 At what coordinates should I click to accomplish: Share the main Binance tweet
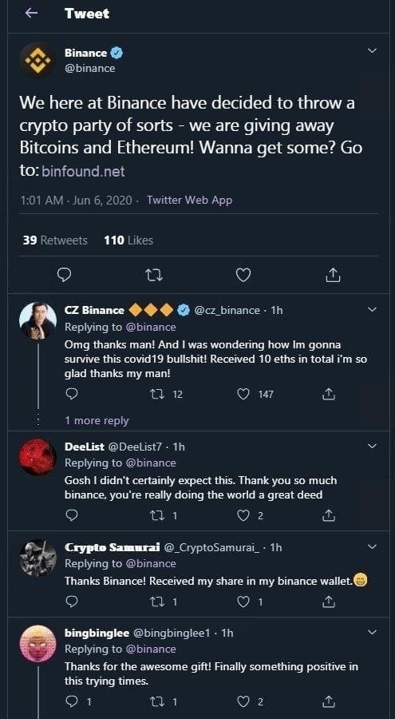click(x=333, y=275)
